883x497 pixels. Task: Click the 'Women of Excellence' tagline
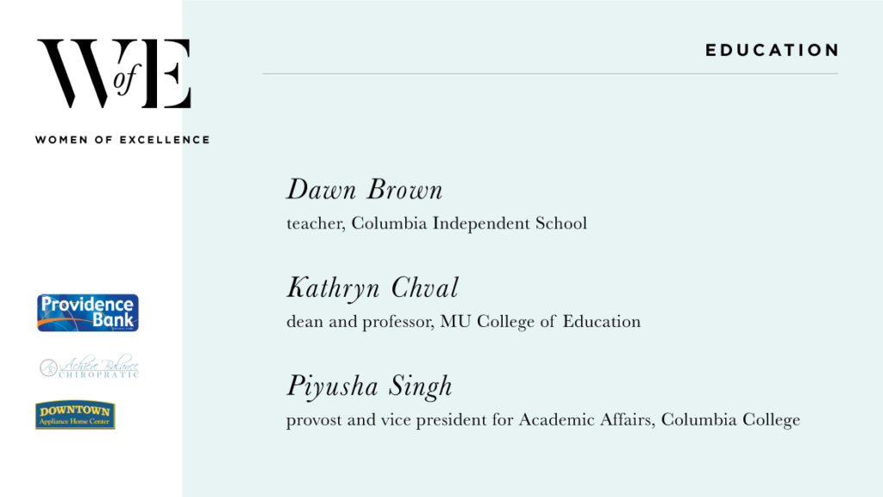click(x=122, y=140)
